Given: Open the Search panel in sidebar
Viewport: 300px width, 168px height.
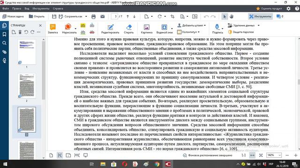Looking at the screenshot, I should pyautogui.click(x=4, y=43).
